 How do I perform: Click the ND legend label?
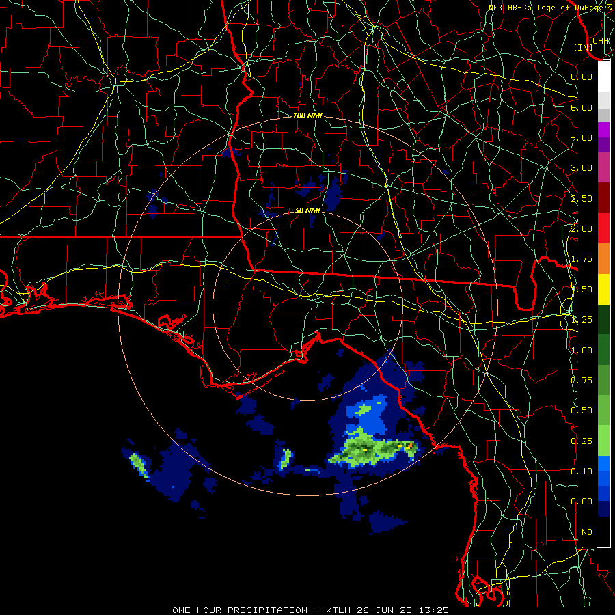click(x=587, y=532)
